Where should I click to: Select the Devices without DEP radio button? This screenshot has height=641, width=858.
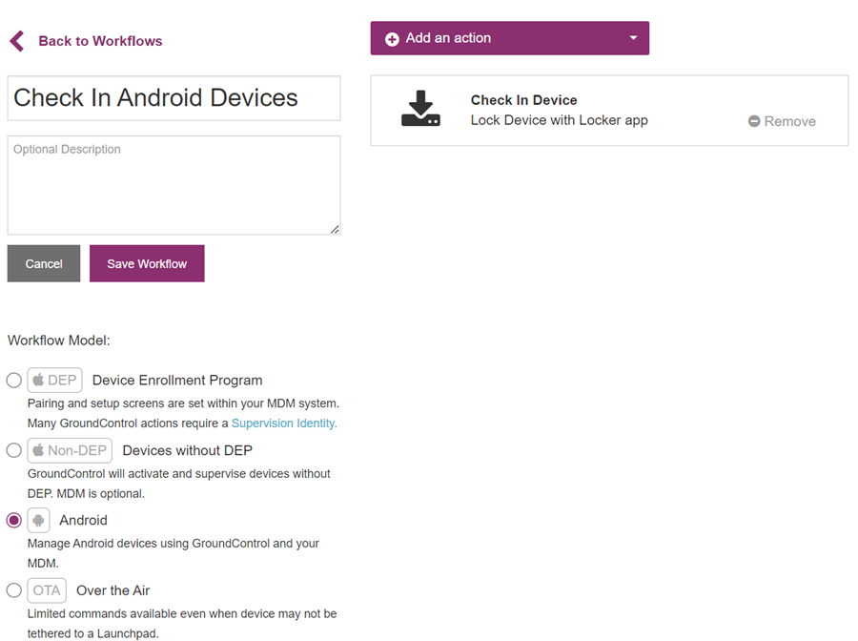click(13, 450)
